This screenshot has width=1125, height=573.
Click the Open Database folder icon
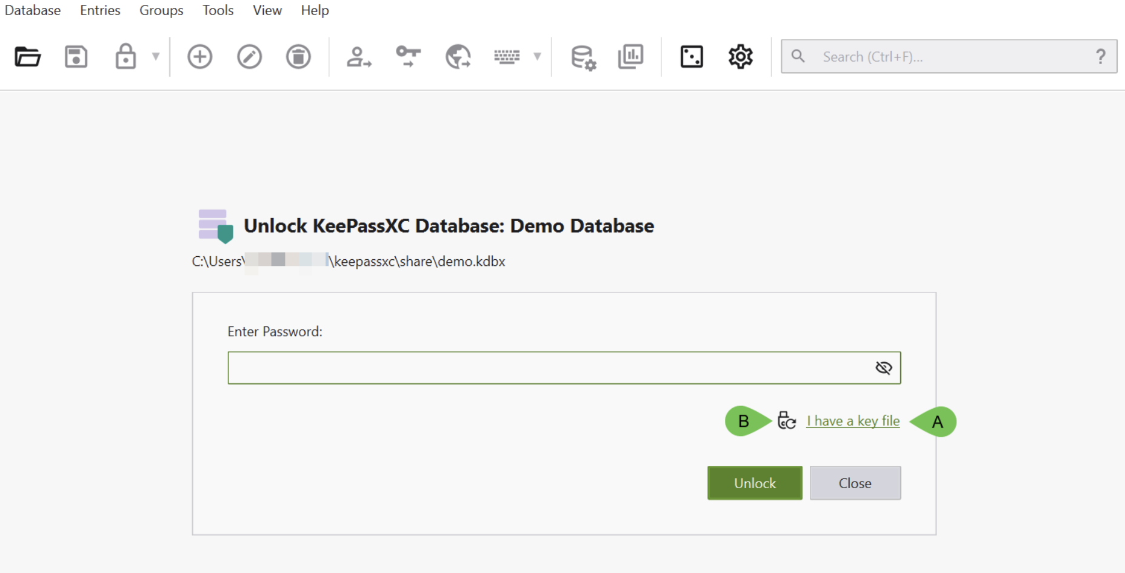pos(27,57)
